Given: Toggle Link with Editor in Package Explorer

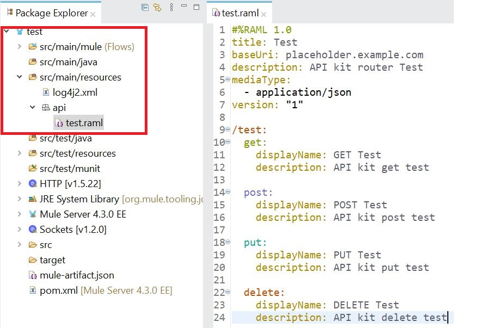Looking at the screenshot, I should point(157,8).
